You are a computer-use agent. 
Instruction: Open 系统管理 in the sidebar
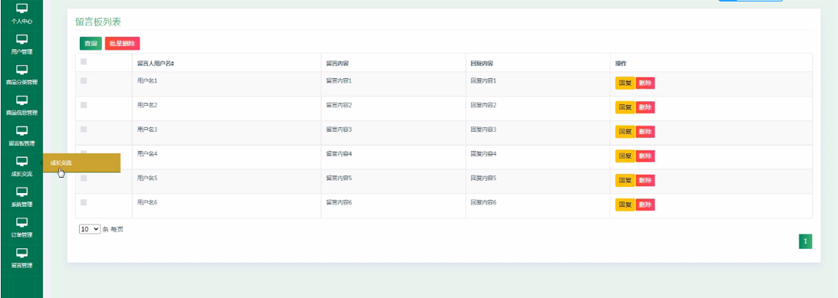click(x=22, y=197)
